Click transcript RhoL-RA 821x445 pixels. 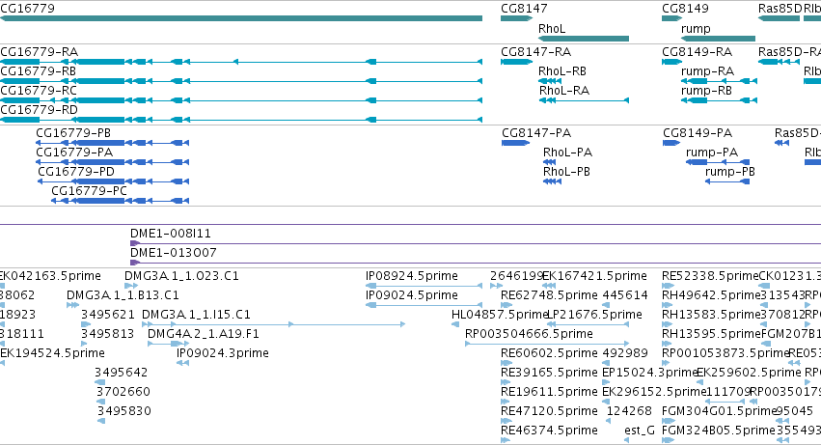click(584, 100)
